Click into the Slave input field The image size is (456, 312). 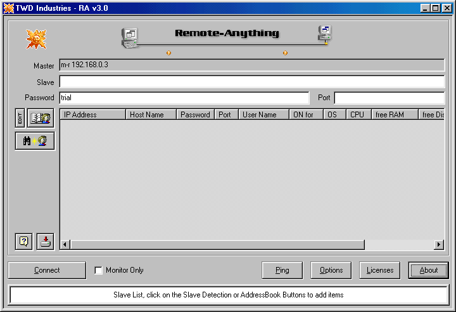251,82
